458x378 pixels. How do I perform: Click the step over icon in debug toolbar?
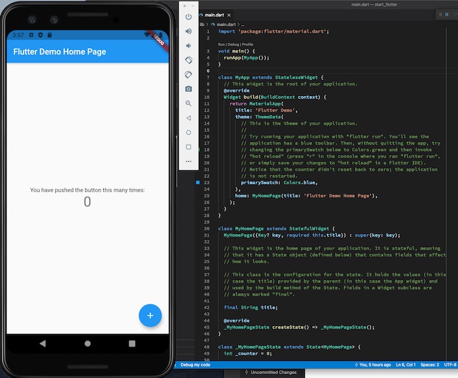(x=455, y=14)
